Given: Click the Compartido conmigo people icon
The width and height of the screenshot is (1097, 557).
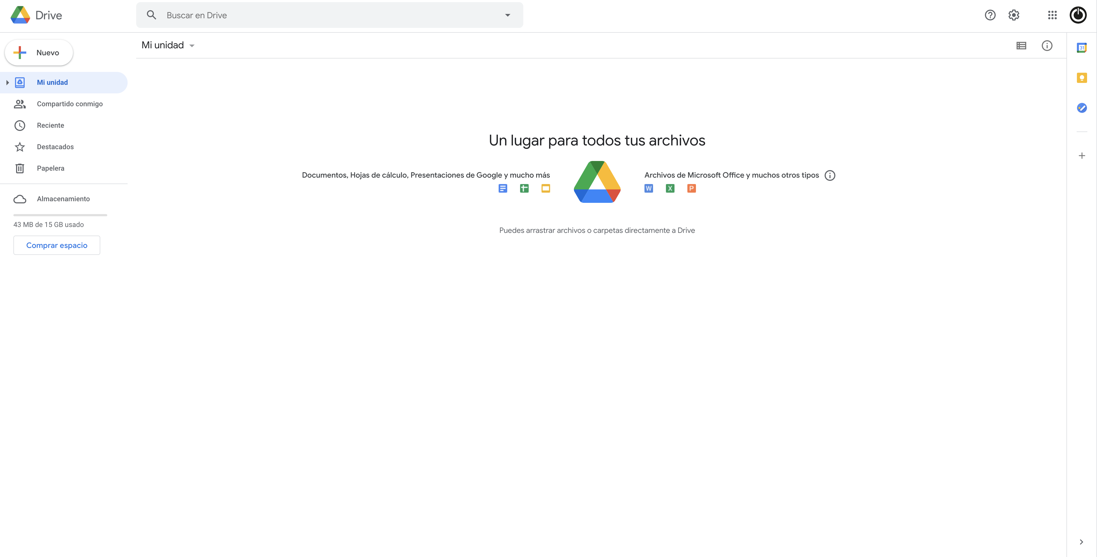Looking at the screenshot, I should pyautogui.click(x=20, y=104).
